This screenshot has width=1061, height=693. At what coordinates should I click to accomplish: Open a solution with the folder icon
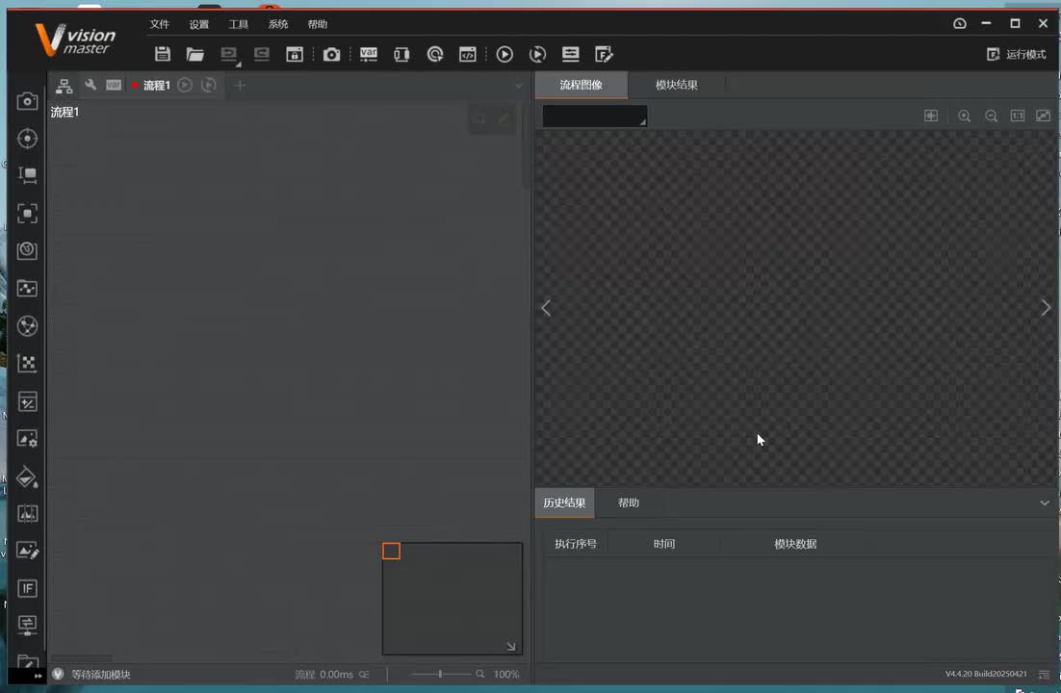tap(194, 54)
